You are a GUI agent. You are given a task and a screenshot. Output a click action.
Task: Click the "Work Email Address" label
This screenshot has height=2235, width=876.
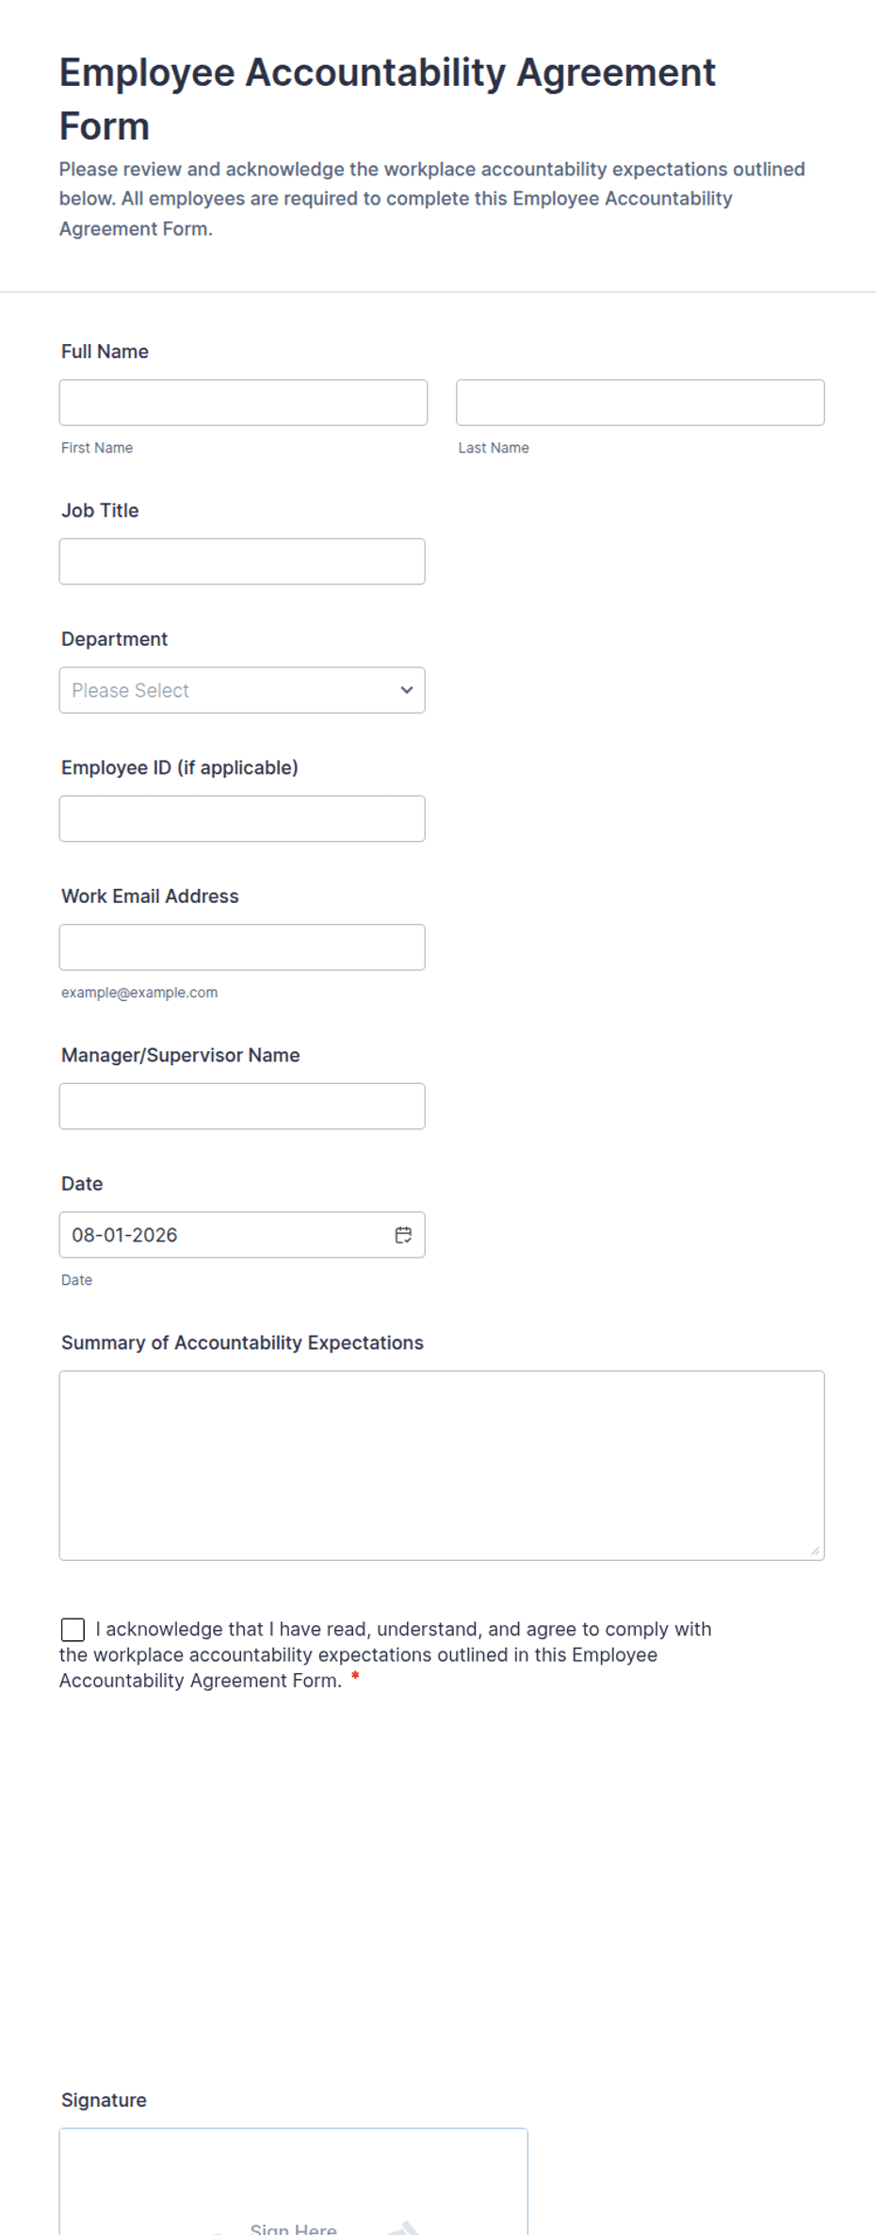[150, 896]
